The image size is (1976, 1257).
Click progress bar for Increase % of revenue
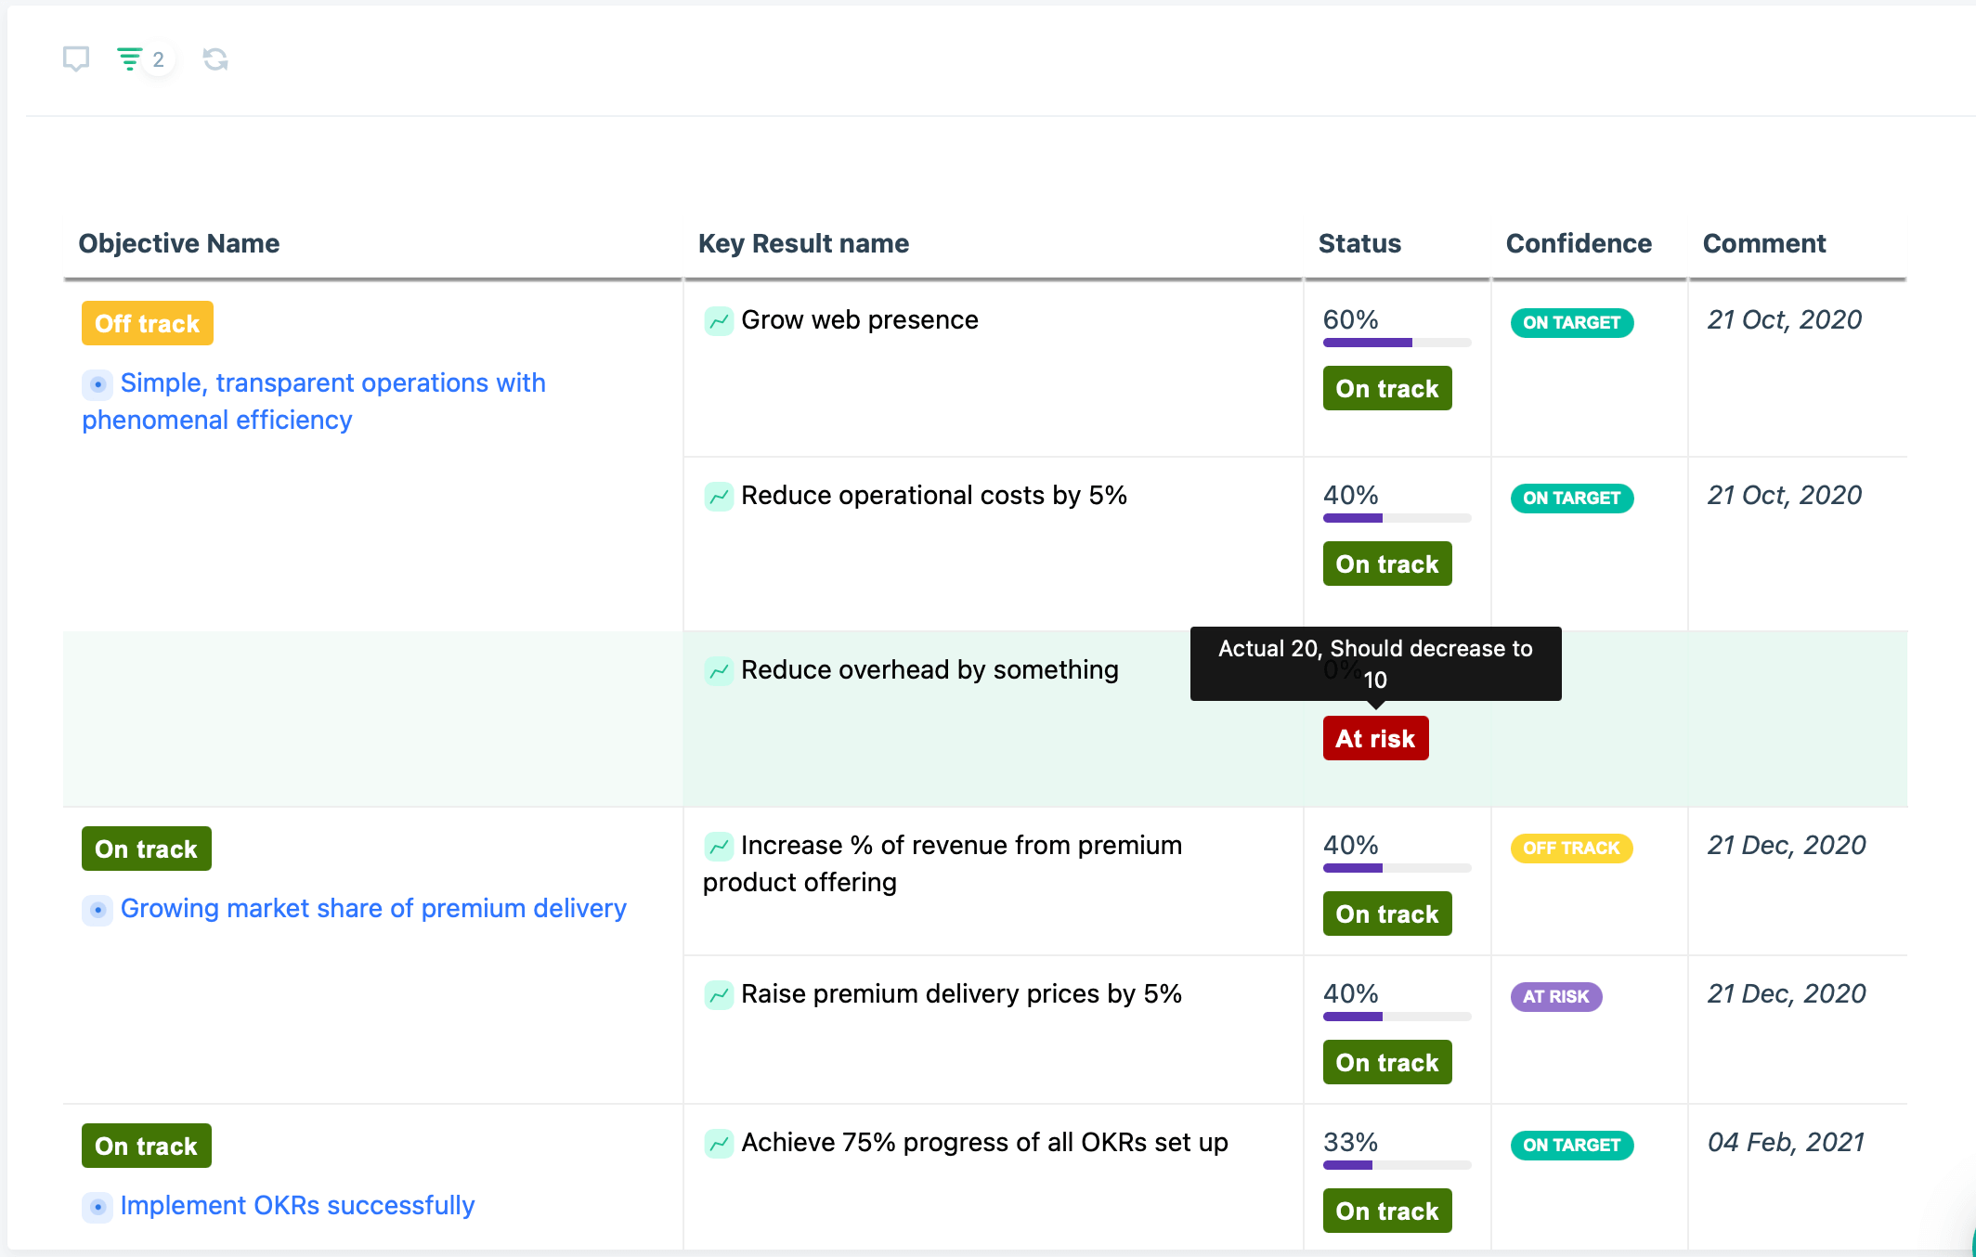pos(1397,868)
